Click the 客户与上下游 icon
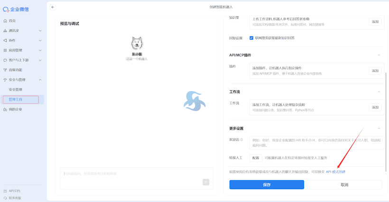This screenshot has width=389, height=202. (x=5, y=60)
